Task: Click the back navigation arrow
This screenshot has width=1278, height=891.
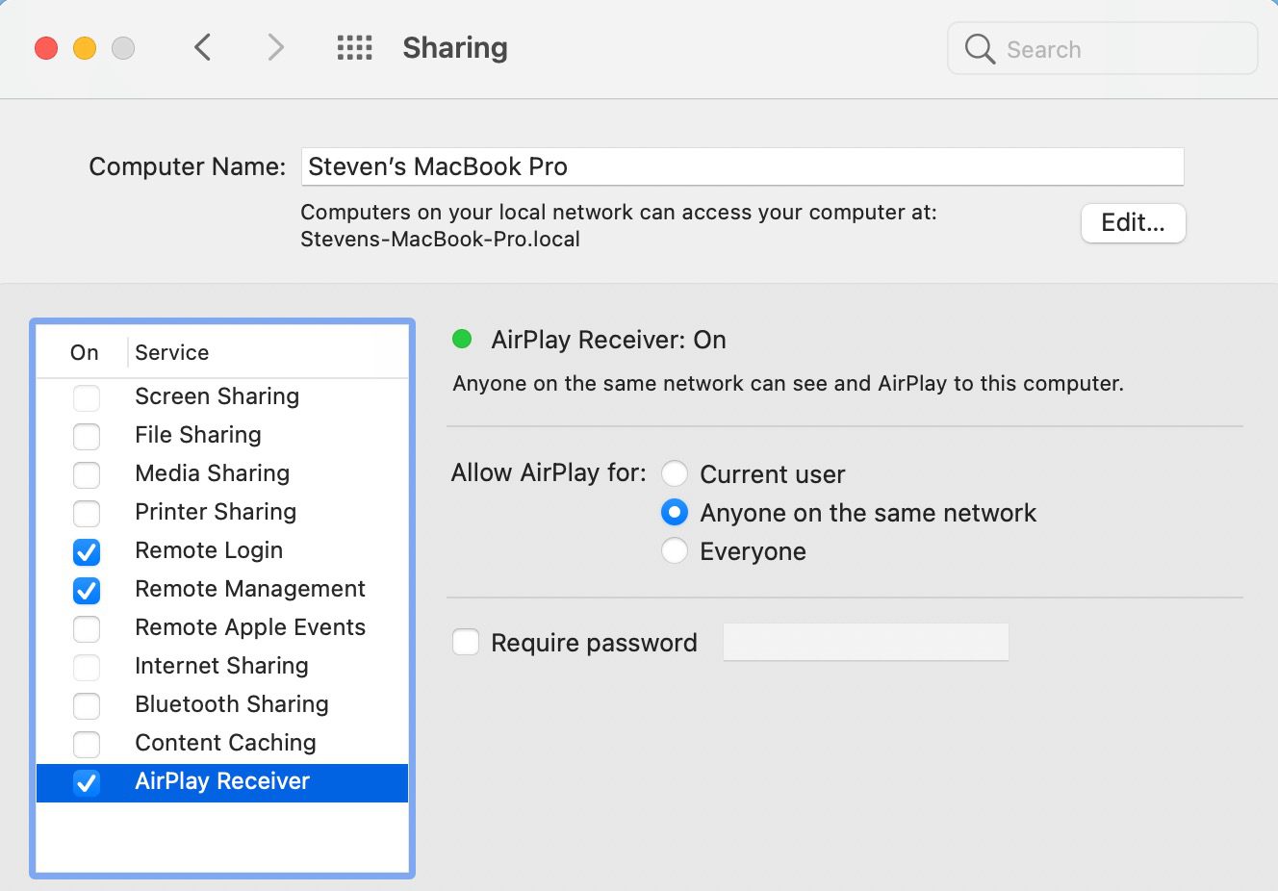Action: point(202,47)
